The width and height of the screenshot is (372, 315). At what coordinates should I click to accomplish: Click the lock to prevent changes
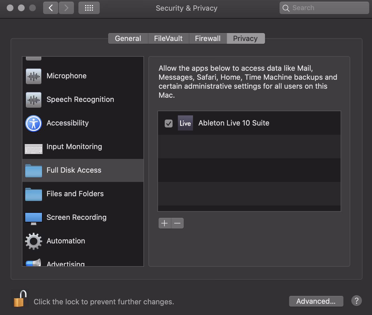(x=20, y=298)
